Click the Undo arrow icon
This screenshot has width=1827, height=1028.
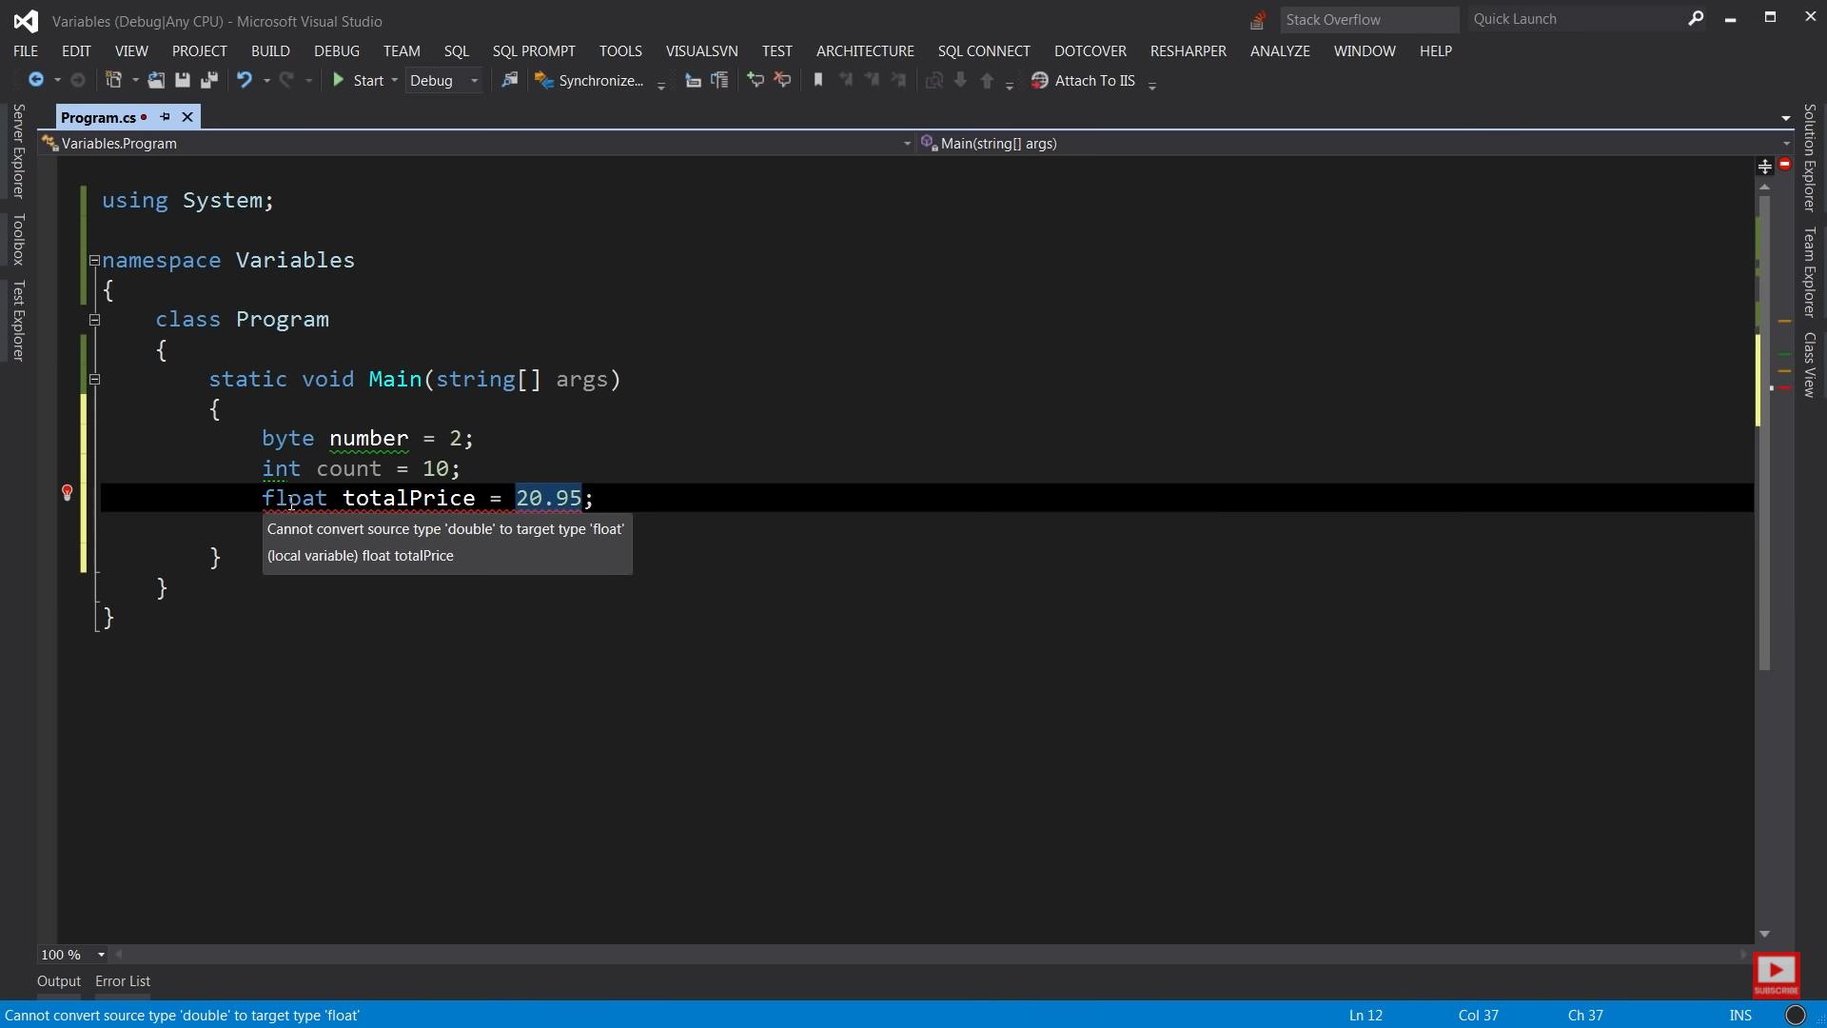click(x=245, y=81)
